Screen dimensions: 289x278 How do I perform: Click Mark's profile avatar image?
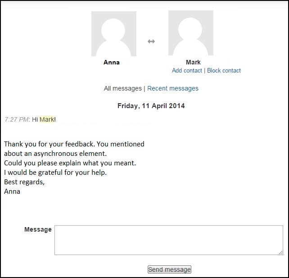coord(191,33)
